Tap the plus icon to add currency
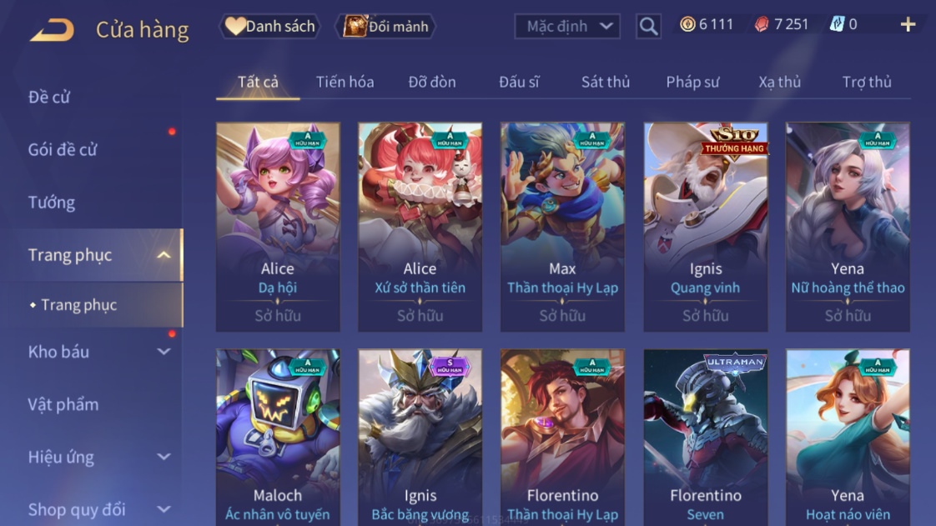 [x=908, y=24]
